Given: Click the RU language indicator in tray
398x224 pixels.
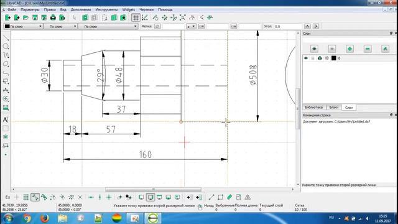Looking at the screenshot, I should coord(331,218).
